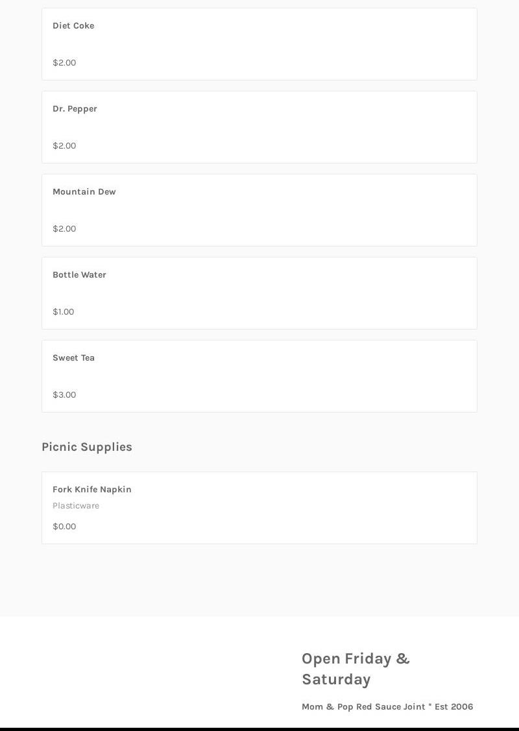Image resolution: width=519 pixels, height=731 pixels.
Task: Choose Mountain Dew from the drinks list
Action: (x=84, y=192)
